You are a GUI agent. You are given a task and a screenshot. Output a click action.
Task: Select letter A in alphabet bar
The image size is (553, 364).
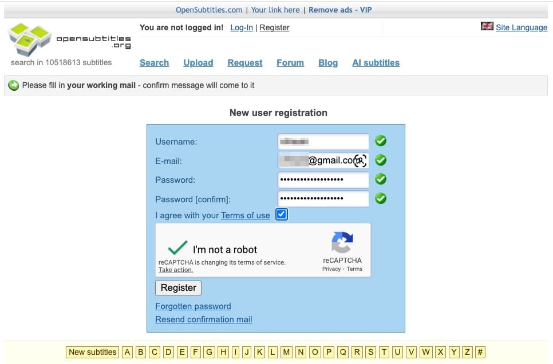coord(127,352)
